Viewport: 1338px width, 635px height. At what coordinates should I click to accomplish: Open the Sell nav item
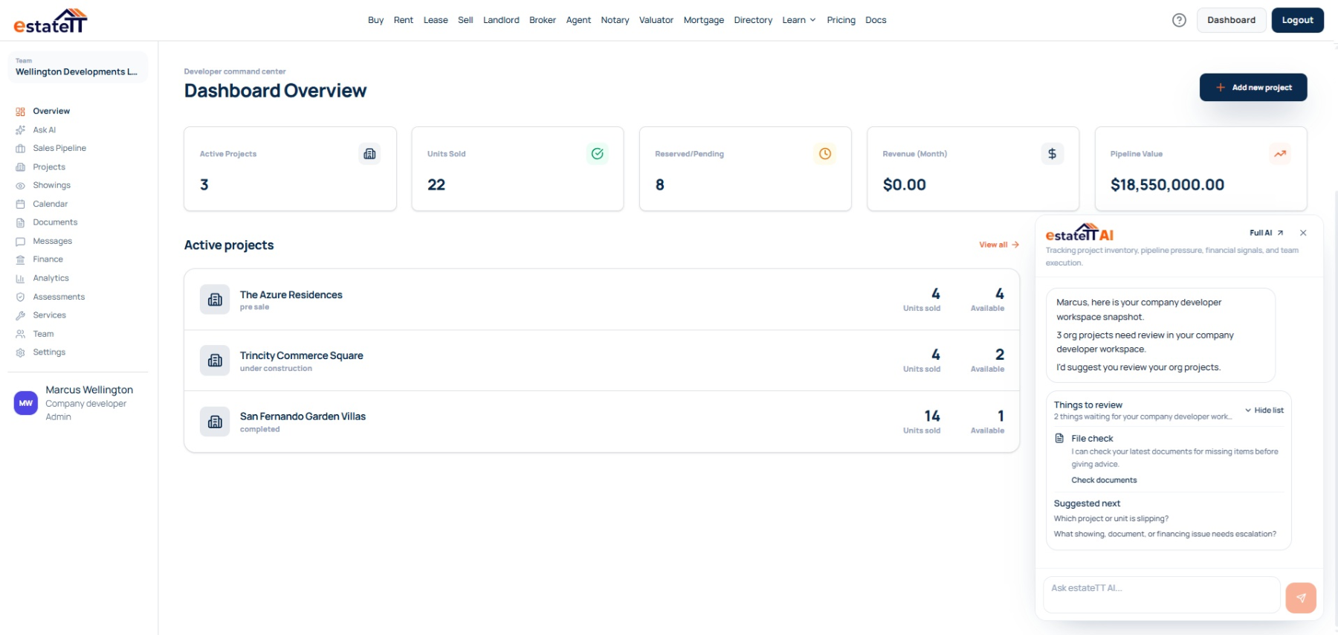[x=465, y=20]
